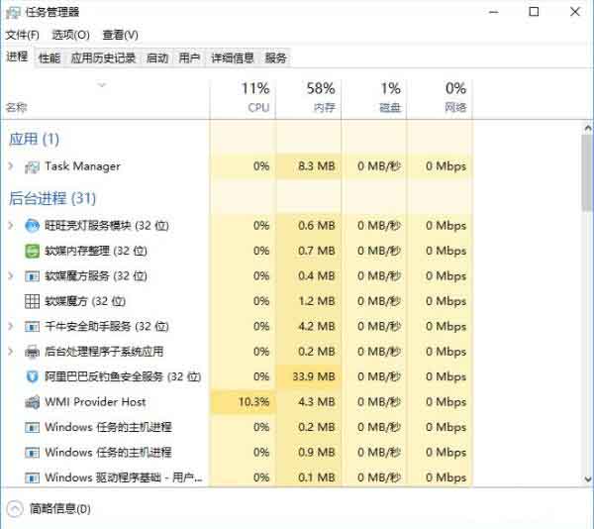Viewport: 594px width, 529px height.
Task: Click the 4.3 MB memory value
Action: 317,402
